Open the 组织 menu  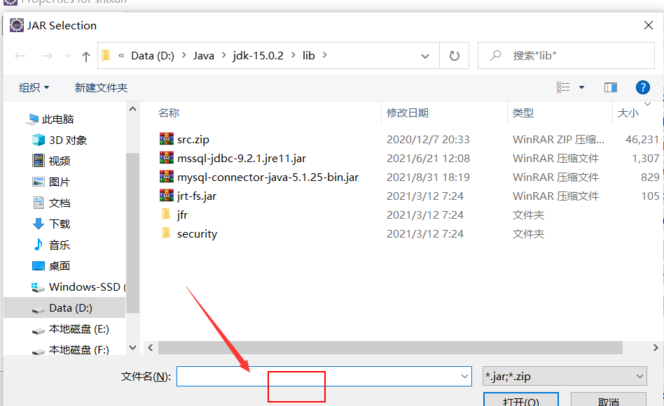click(x=34, y=87)
